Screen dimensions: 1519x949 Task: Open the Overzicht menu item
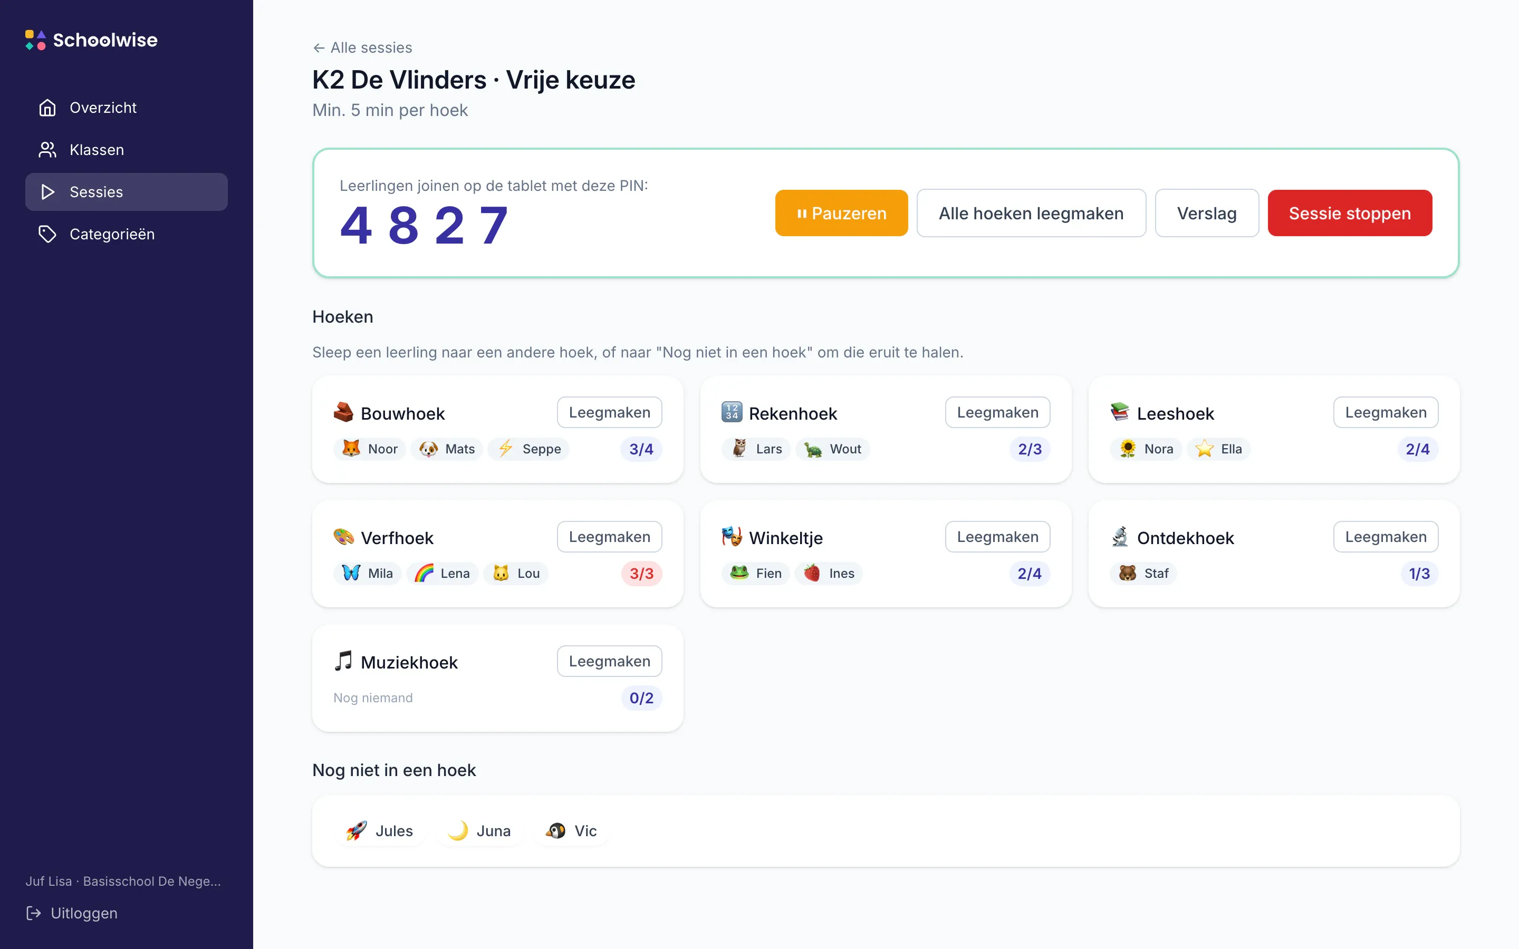[x=126, y=108]
